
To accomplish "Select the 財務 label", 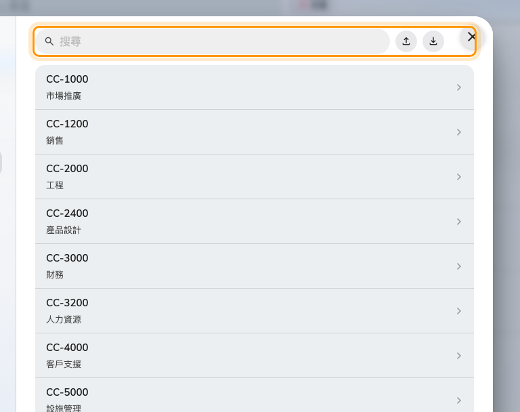I will (x=55, y=275).
